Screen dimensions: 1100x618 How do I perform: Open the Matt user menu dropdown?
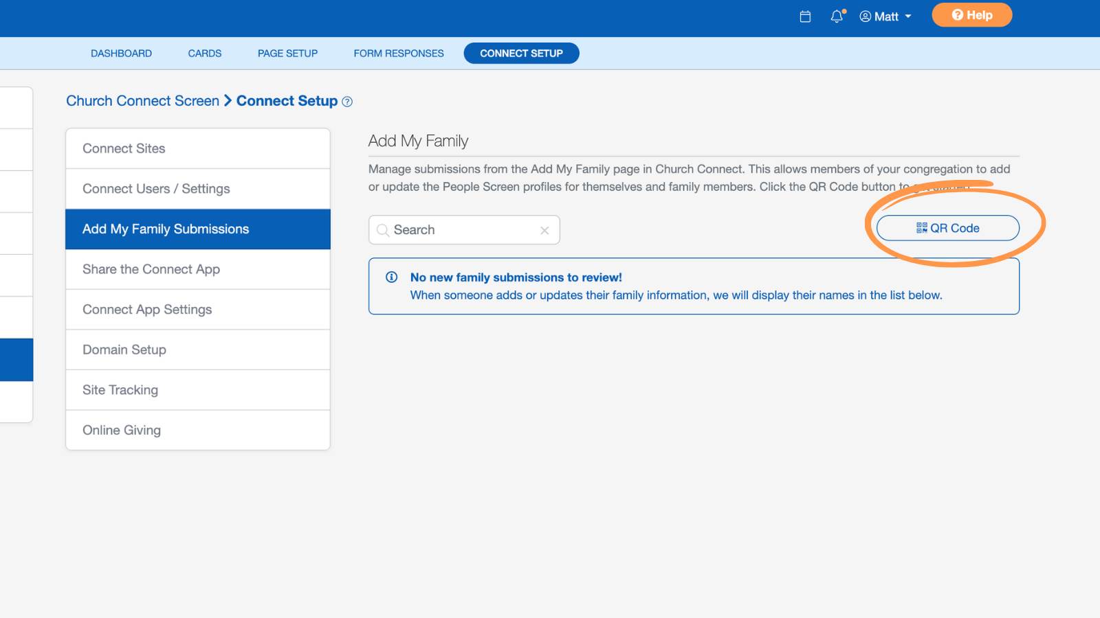(x=885, y=16)
